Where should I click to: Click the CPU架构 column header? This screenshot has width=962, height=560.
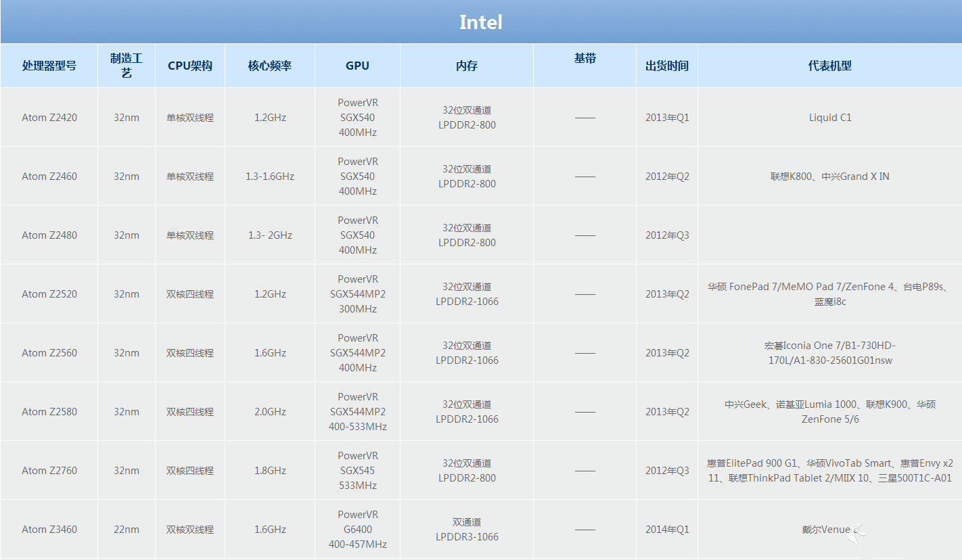coord(190,66)
